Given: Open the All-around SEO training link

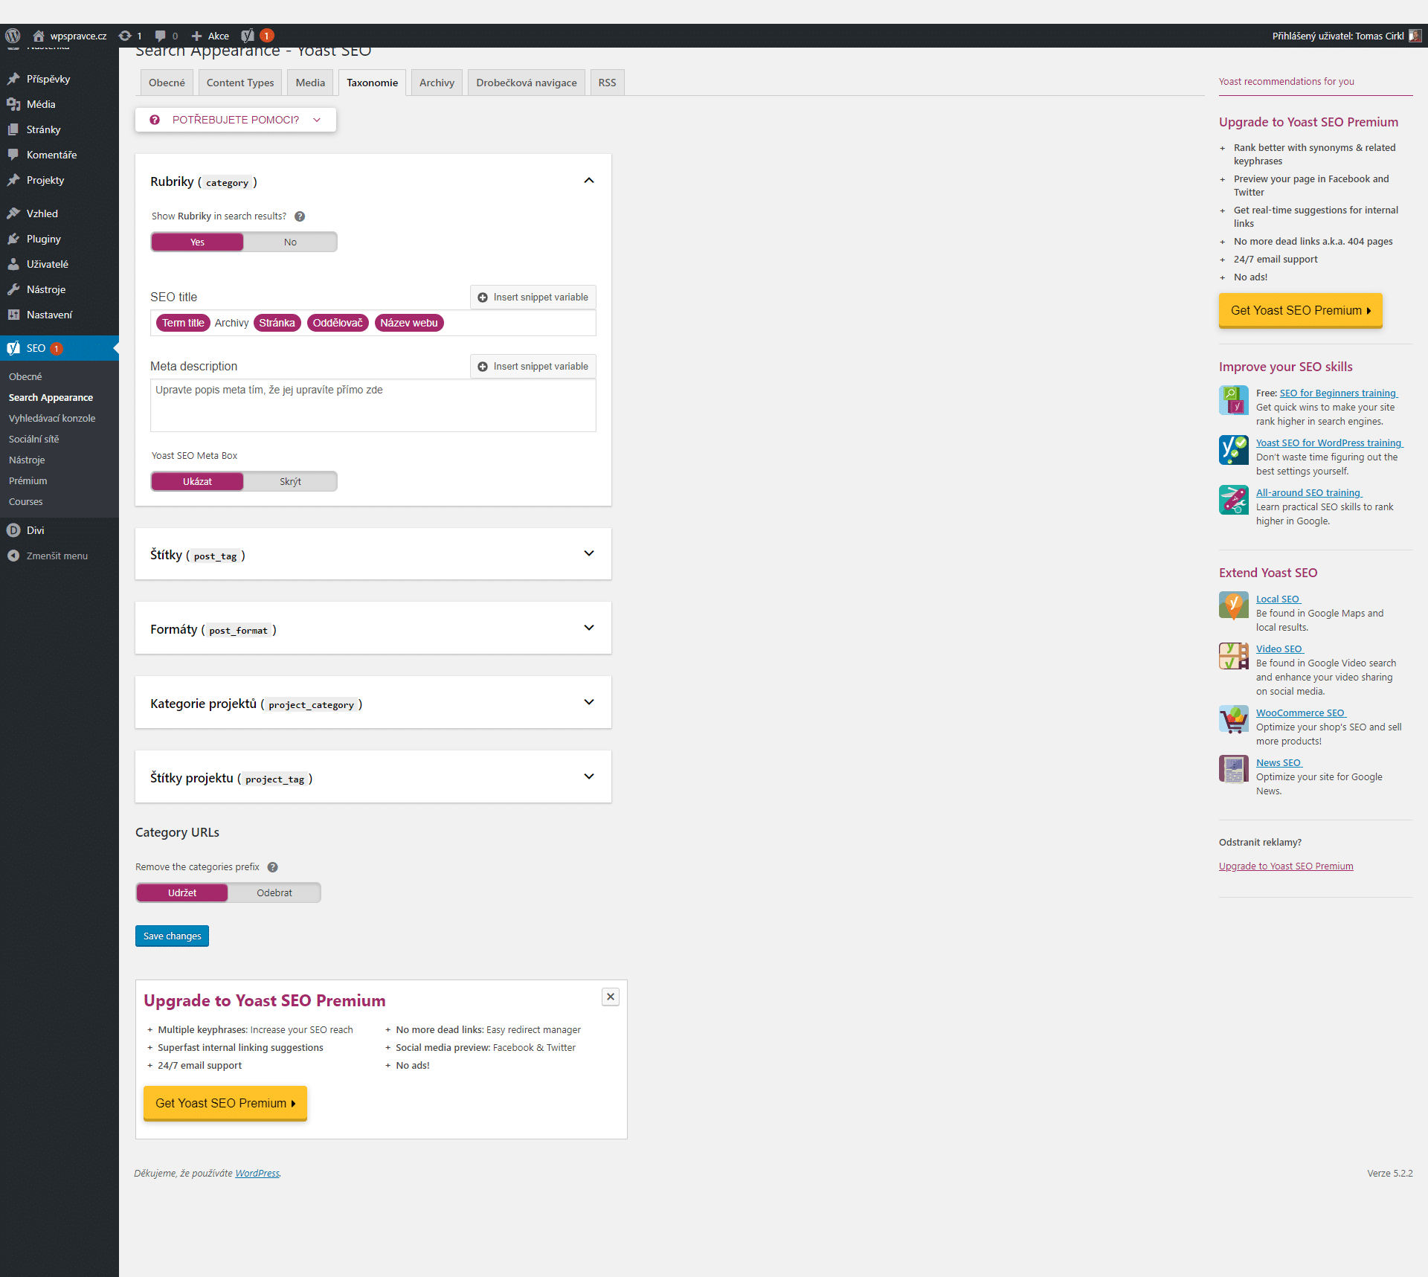Looking at the screenshot, I should tap(1309, 493).
